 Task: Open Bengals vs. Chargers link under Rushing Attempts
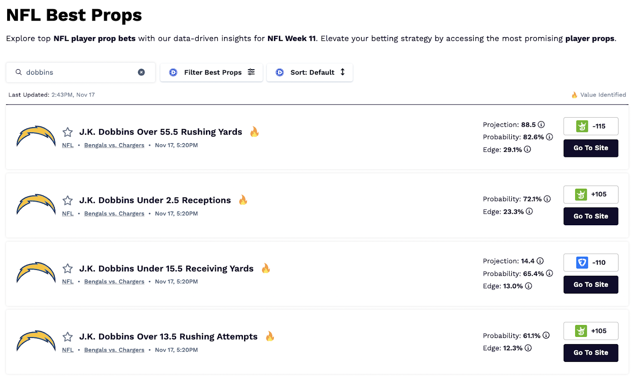tap(114, 350)
